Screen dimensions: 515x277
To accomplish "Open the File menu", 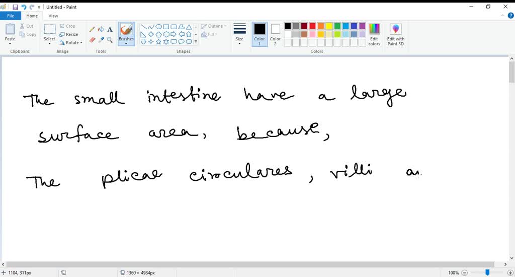I will point(10,16).
